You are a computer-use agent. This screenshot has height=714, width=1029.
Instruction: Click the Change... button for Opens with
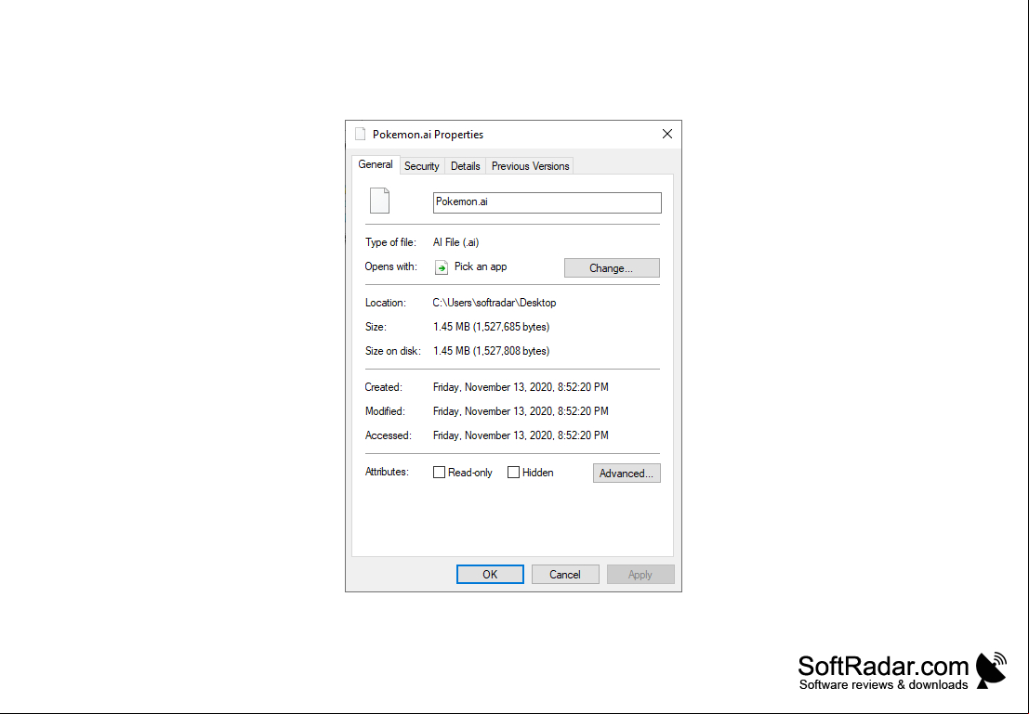(612, 267)
